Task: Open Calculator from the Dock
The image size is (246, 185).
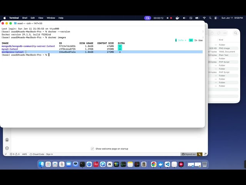Action: pos(144,165)
